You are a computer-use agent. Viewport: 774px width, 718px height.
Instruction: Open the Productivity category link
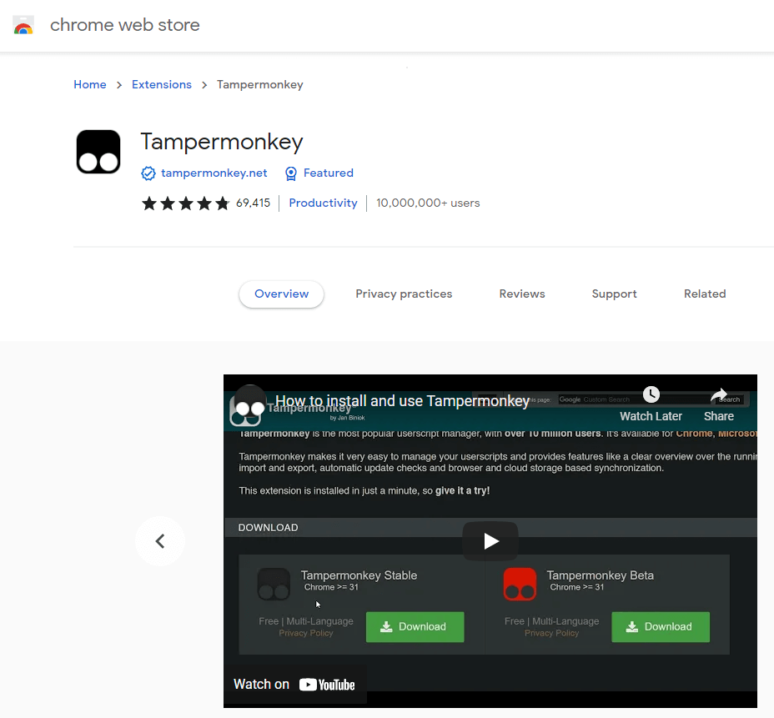(x=323, y=203)
